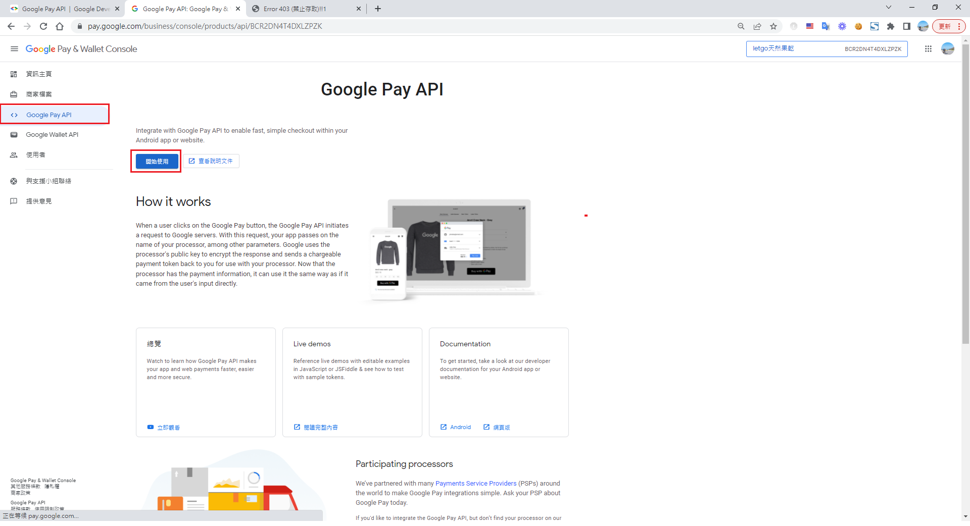
Task: Click the browser reload button
Action: pos(43,26)
